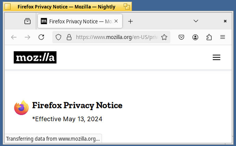The height and width of the screenshot is (146, 236).
Task: Go back with the back arrow
Action: 14,37
